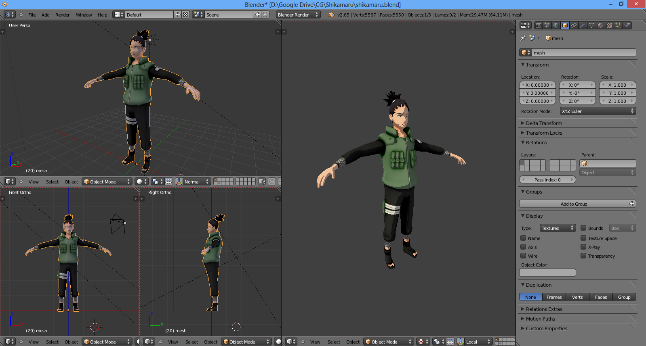Open the Texture checkerboard tab

[x=609, y=25]
